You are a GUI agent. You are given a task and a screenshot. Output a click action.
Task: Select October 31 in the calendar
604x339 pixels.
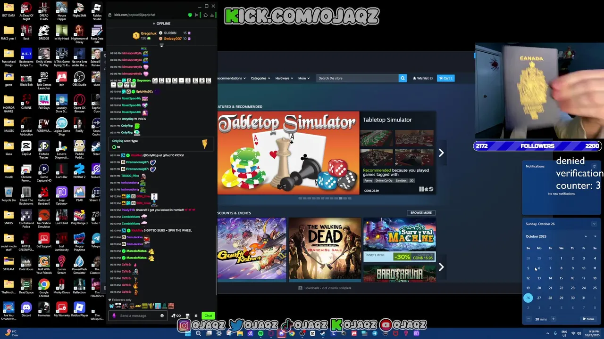(584, 298)
